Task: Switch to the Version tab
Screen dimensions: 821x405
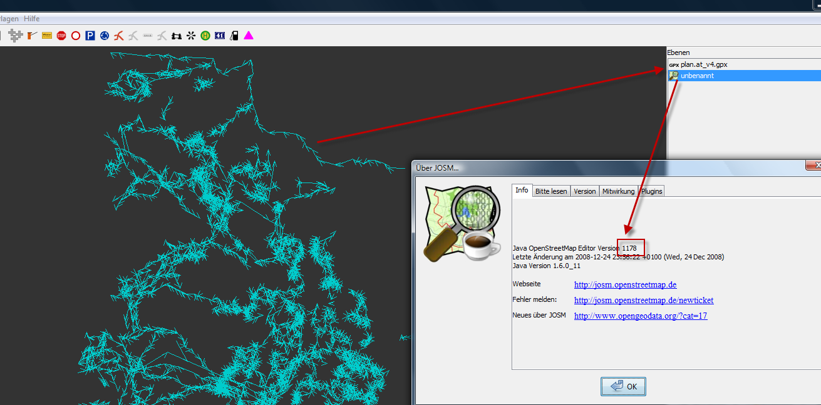Action: point(585,191)
